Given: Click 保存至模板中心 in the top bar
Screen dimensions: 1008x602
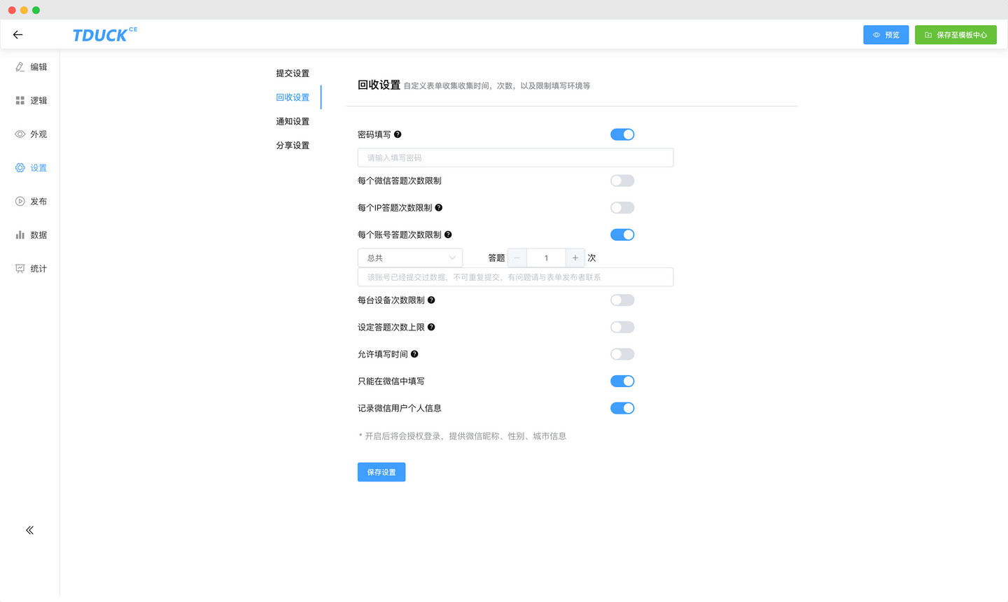Looking at the screenshot, I should click(955, 34).
